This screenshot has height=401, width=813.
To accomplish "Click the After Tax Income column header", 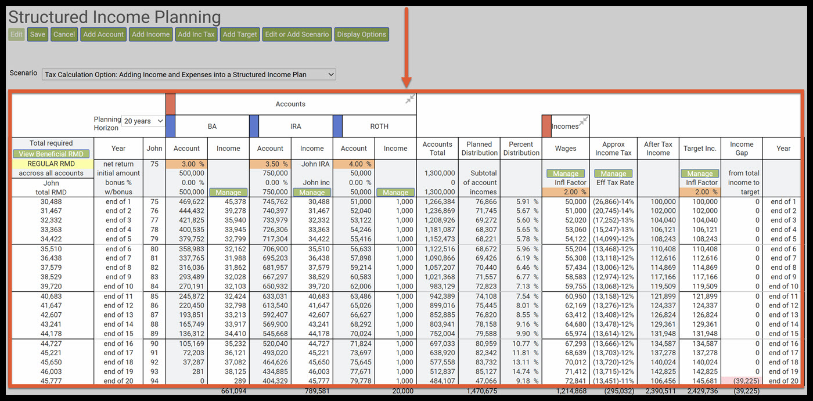I will (x=658, y=149).
